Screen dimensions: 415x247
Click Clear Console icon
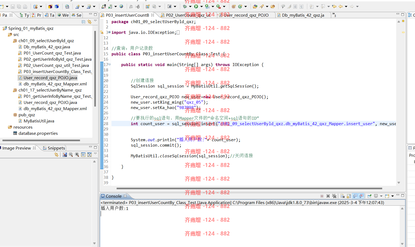(342, 196)
